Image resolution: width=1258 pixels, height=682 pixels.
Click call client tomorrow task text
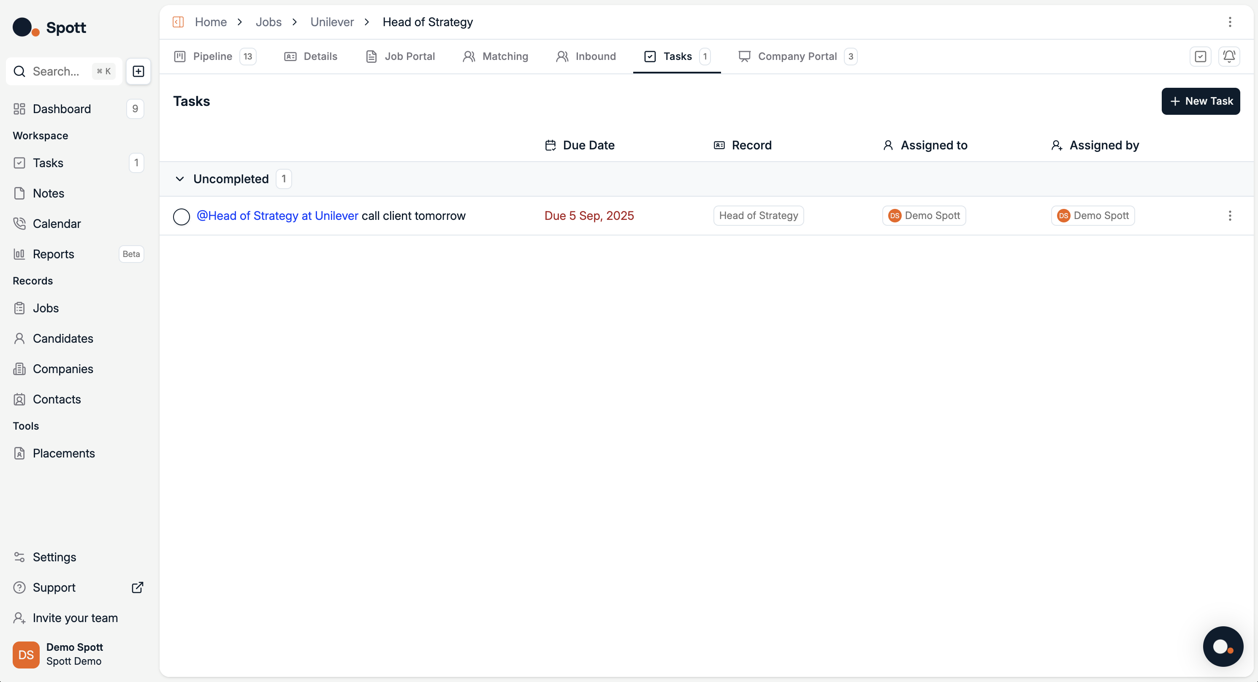414,216
